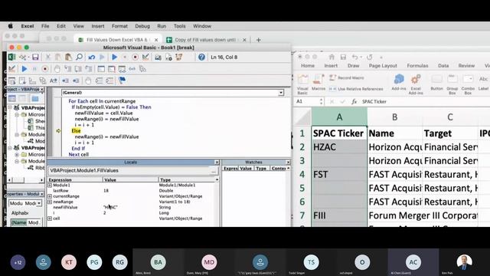
Task: Select the cell containing FST
Action: [x=339, y=174]
